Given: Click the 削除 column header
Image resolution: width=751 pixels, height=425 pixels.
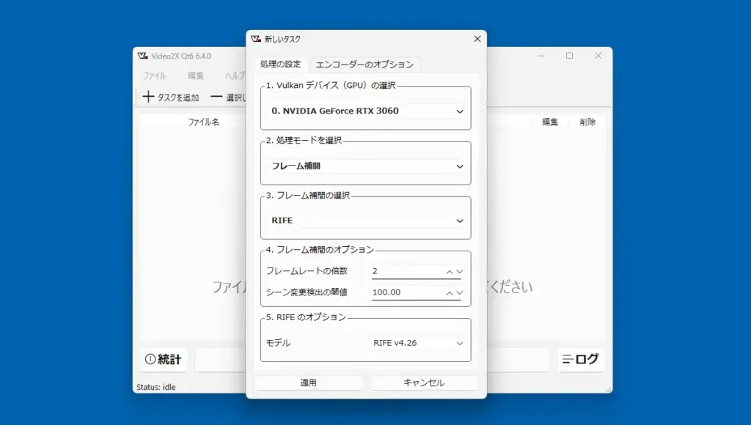Looking at the screenshot, I should pos(587,122).
